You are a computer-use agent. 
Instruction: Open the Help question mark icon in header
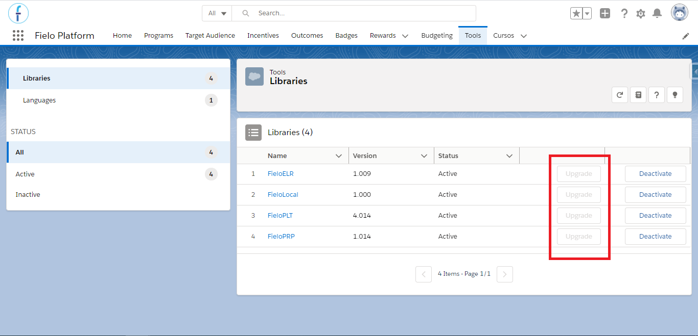[624, 14]
